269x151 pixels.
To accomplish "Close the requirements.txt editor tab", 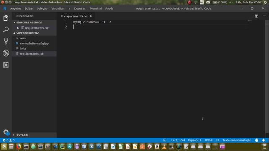I will coord(91,16).
